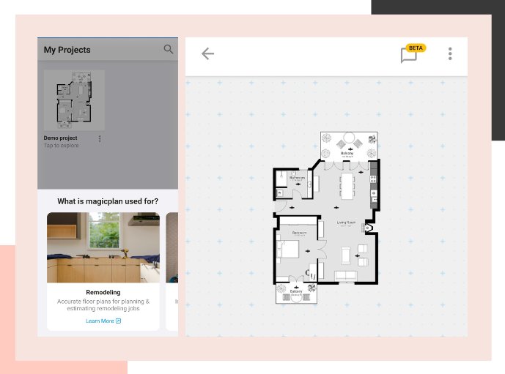Select the Remodeling card image
The height and width of the screenshot is (374, 505).
[x=103, y=247]
